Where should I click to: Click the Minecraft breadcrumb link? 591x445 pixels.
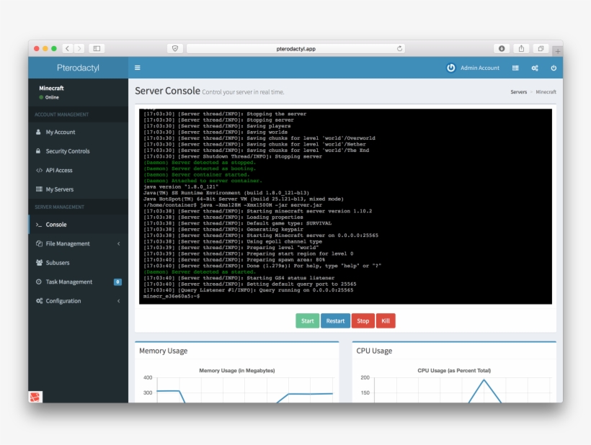546,91
